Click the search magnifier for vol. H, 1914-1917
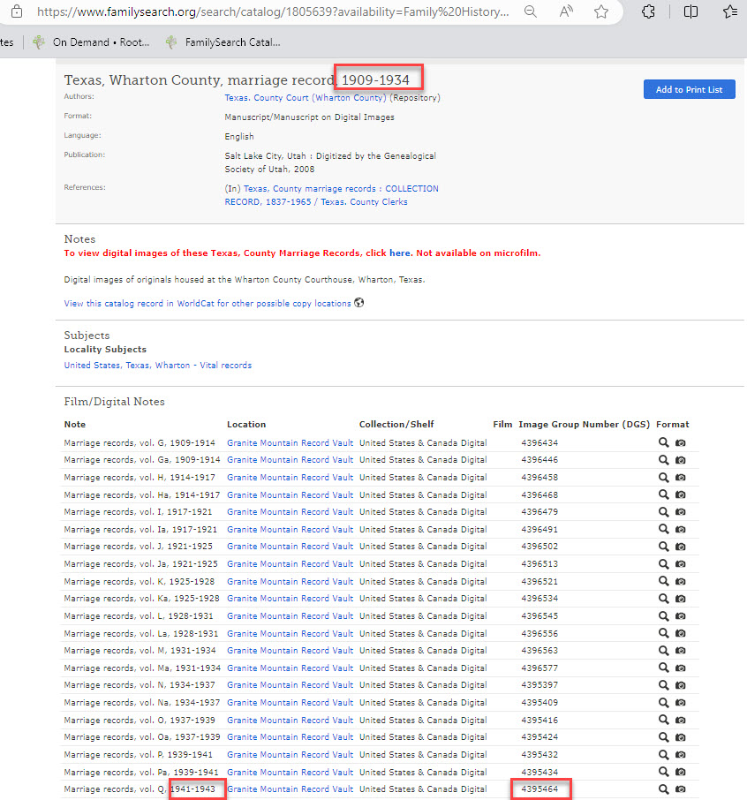 click(x=663, y=478)
